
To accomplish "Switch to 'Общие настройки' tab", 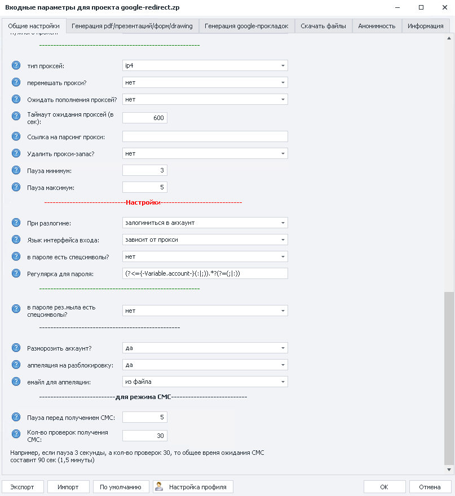I will [x=34, y=26].
